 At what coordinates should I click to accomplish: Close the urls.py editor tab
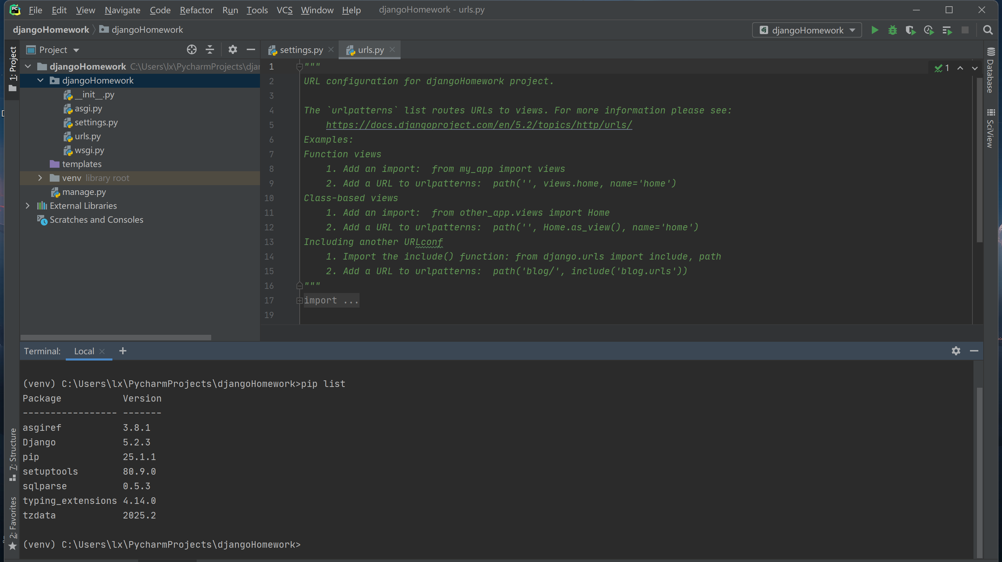392,49
